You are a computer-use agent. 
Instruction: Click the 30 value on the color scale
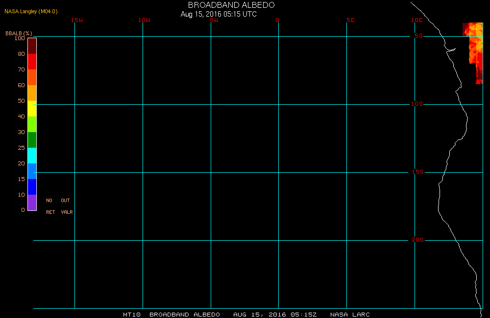coord(21,132)
